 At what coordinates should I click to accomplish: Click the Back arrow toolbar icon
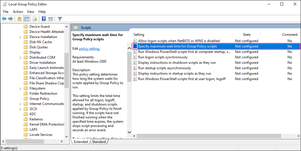(x=4, y=19)
